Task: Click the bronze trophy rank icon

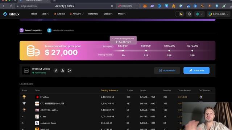Action: click(x=24, y=110)
